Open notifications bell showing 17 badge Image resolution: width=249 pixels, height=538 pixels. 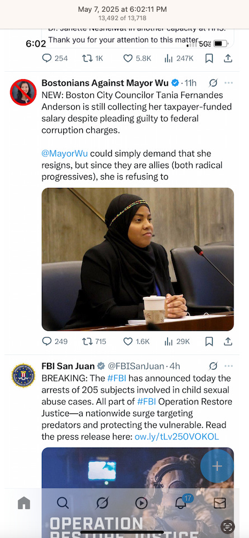tap(182, 502)
